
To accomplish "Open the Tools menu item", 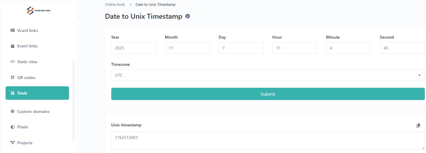I will click(x=37, y=93).
